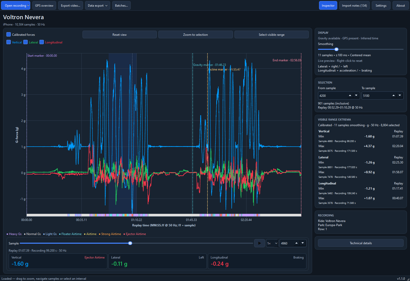Screen dimensions: 410x281
Task: Decrement the From sample value with the down arrow
Action: pyautogui.click(x=356, y=96)
